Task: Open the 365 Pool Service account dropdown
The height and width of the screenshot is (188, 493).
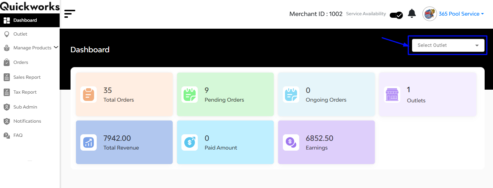Action: 461,14
